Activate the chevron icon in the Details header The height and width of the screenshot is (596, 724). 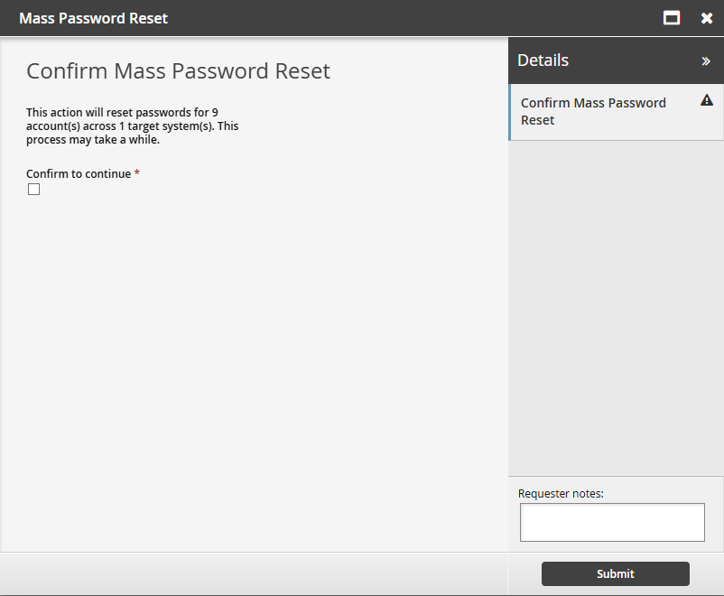707,60
